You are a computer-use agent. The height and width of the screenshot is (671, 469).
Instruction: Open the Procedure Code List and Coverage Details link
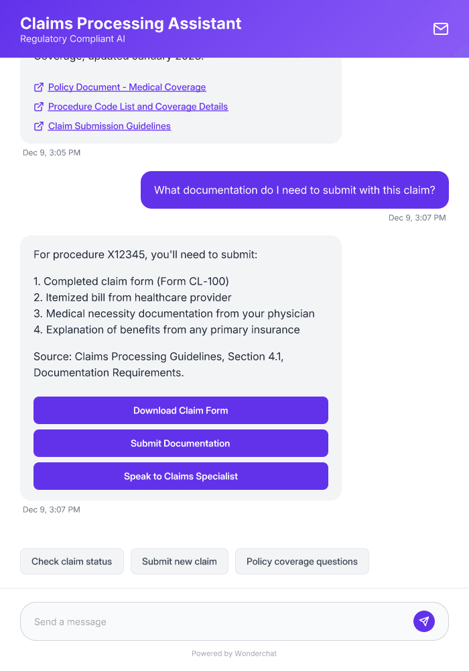(137, 107)
